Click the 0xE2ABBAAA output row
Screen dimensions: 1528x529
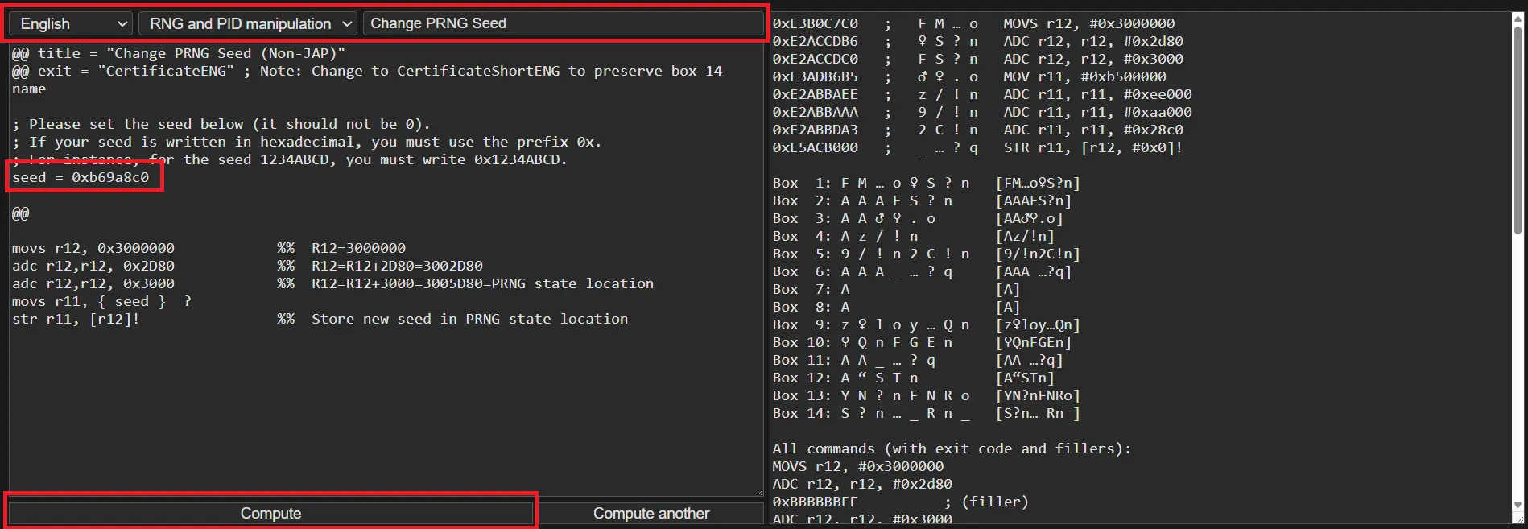pyautogui.click(x=982, y=112)
